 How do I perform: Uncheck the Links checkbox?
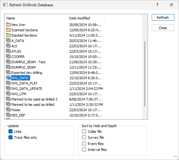[x=11, y=132]
